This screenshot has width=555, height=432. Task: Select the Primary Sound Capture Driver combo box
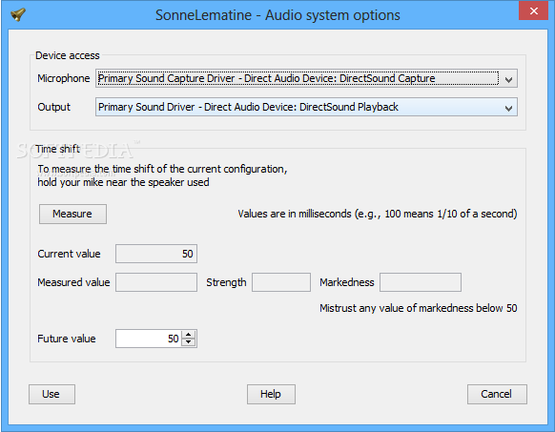pos(306,78)
